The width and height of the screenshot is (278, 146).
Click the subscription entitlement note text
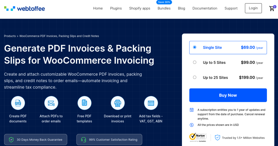pos(231,114)
